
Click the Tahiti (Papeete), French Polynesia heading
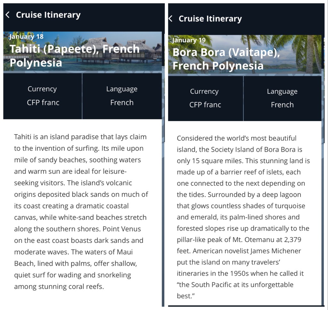click(x=74, y=55)
